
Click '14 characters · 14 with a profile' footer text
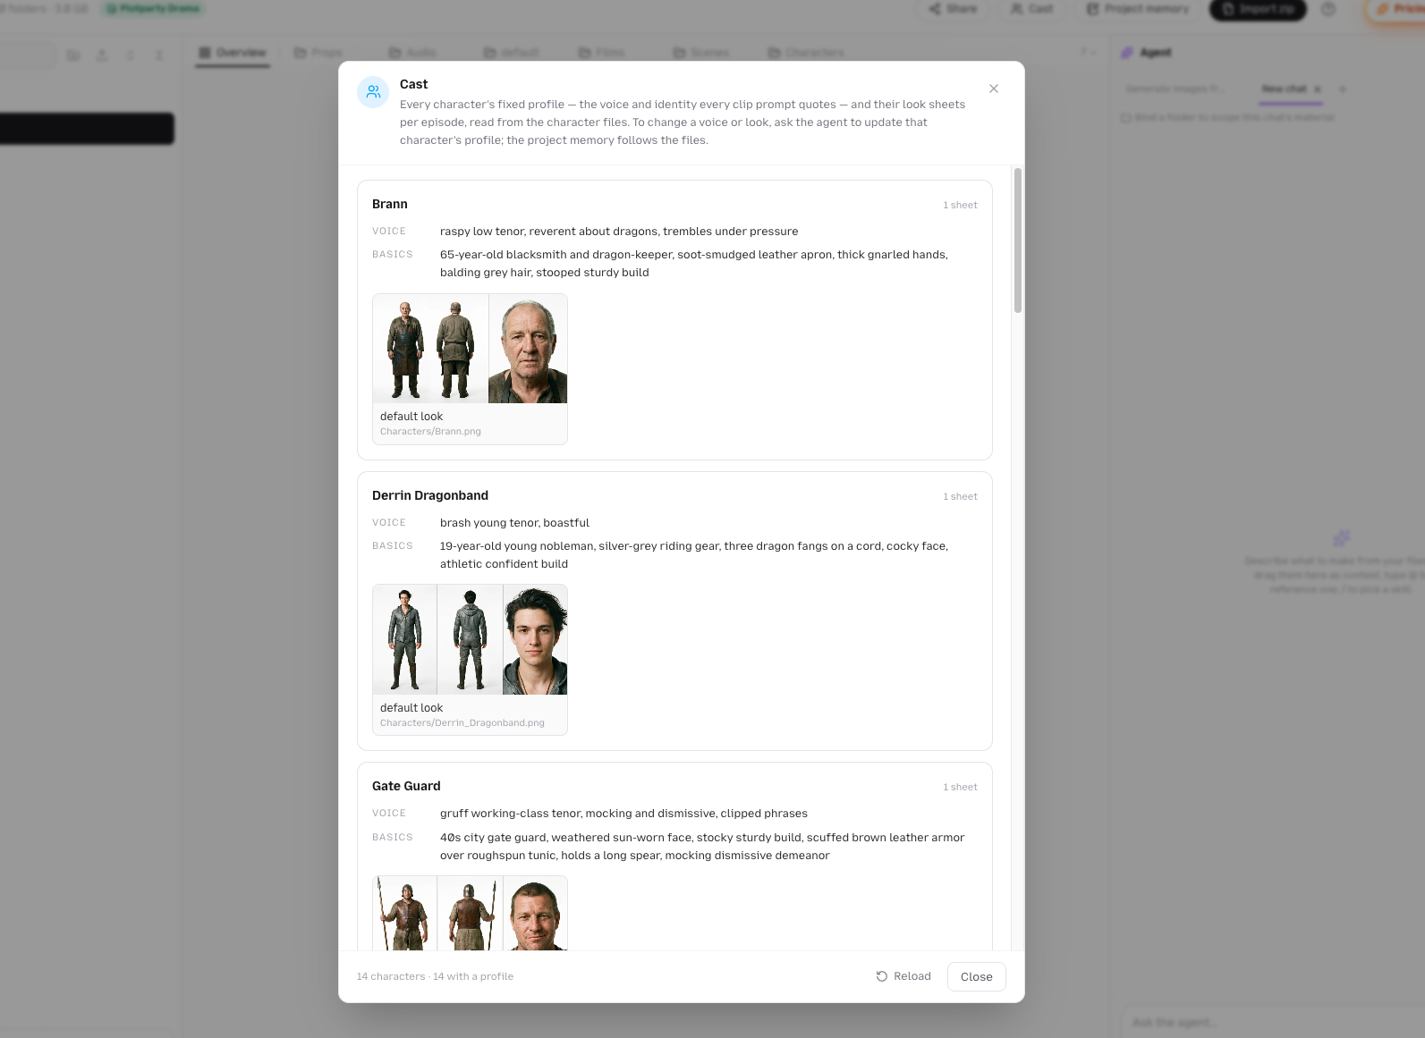[435, 976]
